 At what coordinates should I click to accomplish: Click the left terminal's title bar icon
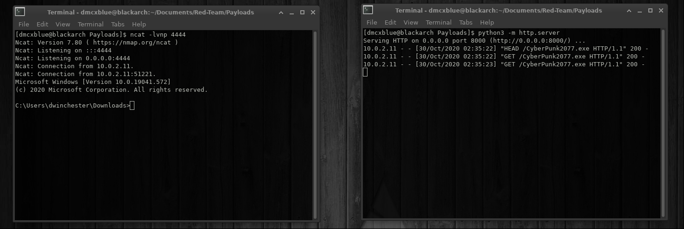coord(19,13)
